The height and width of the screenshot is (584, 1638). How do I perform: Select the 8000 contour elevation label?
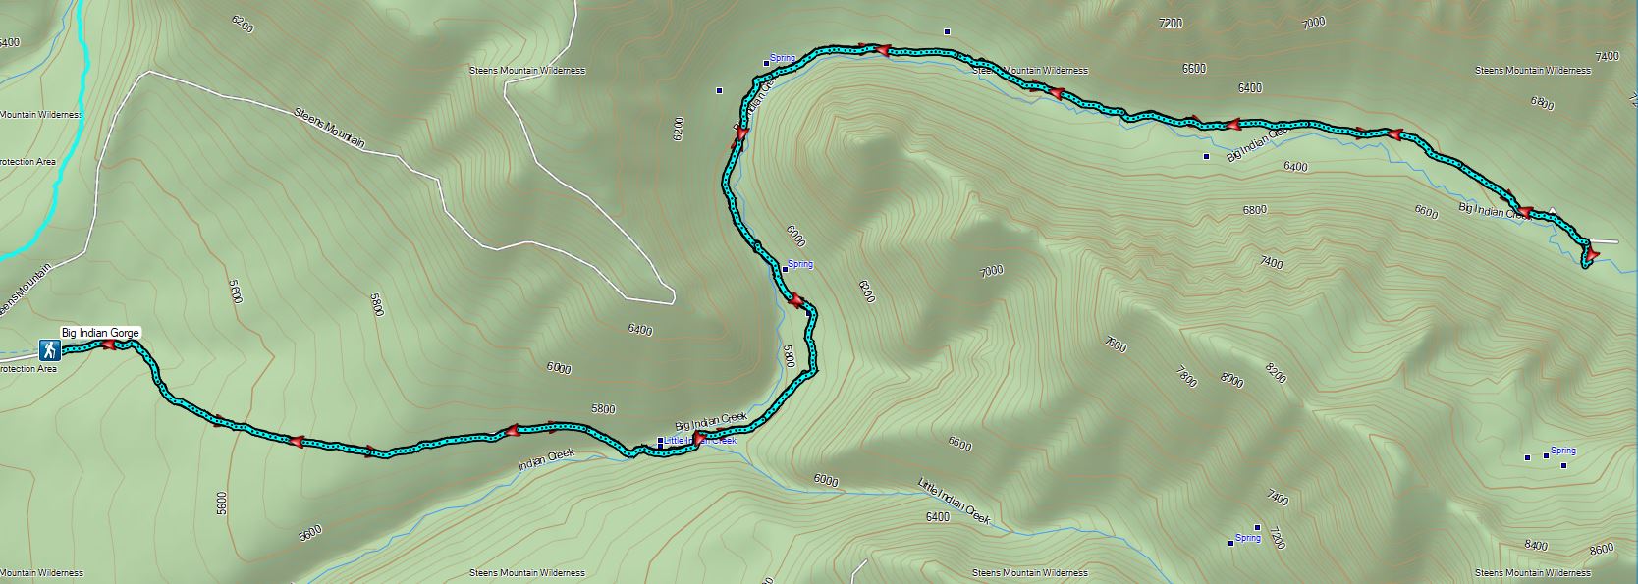point(1231,379)
